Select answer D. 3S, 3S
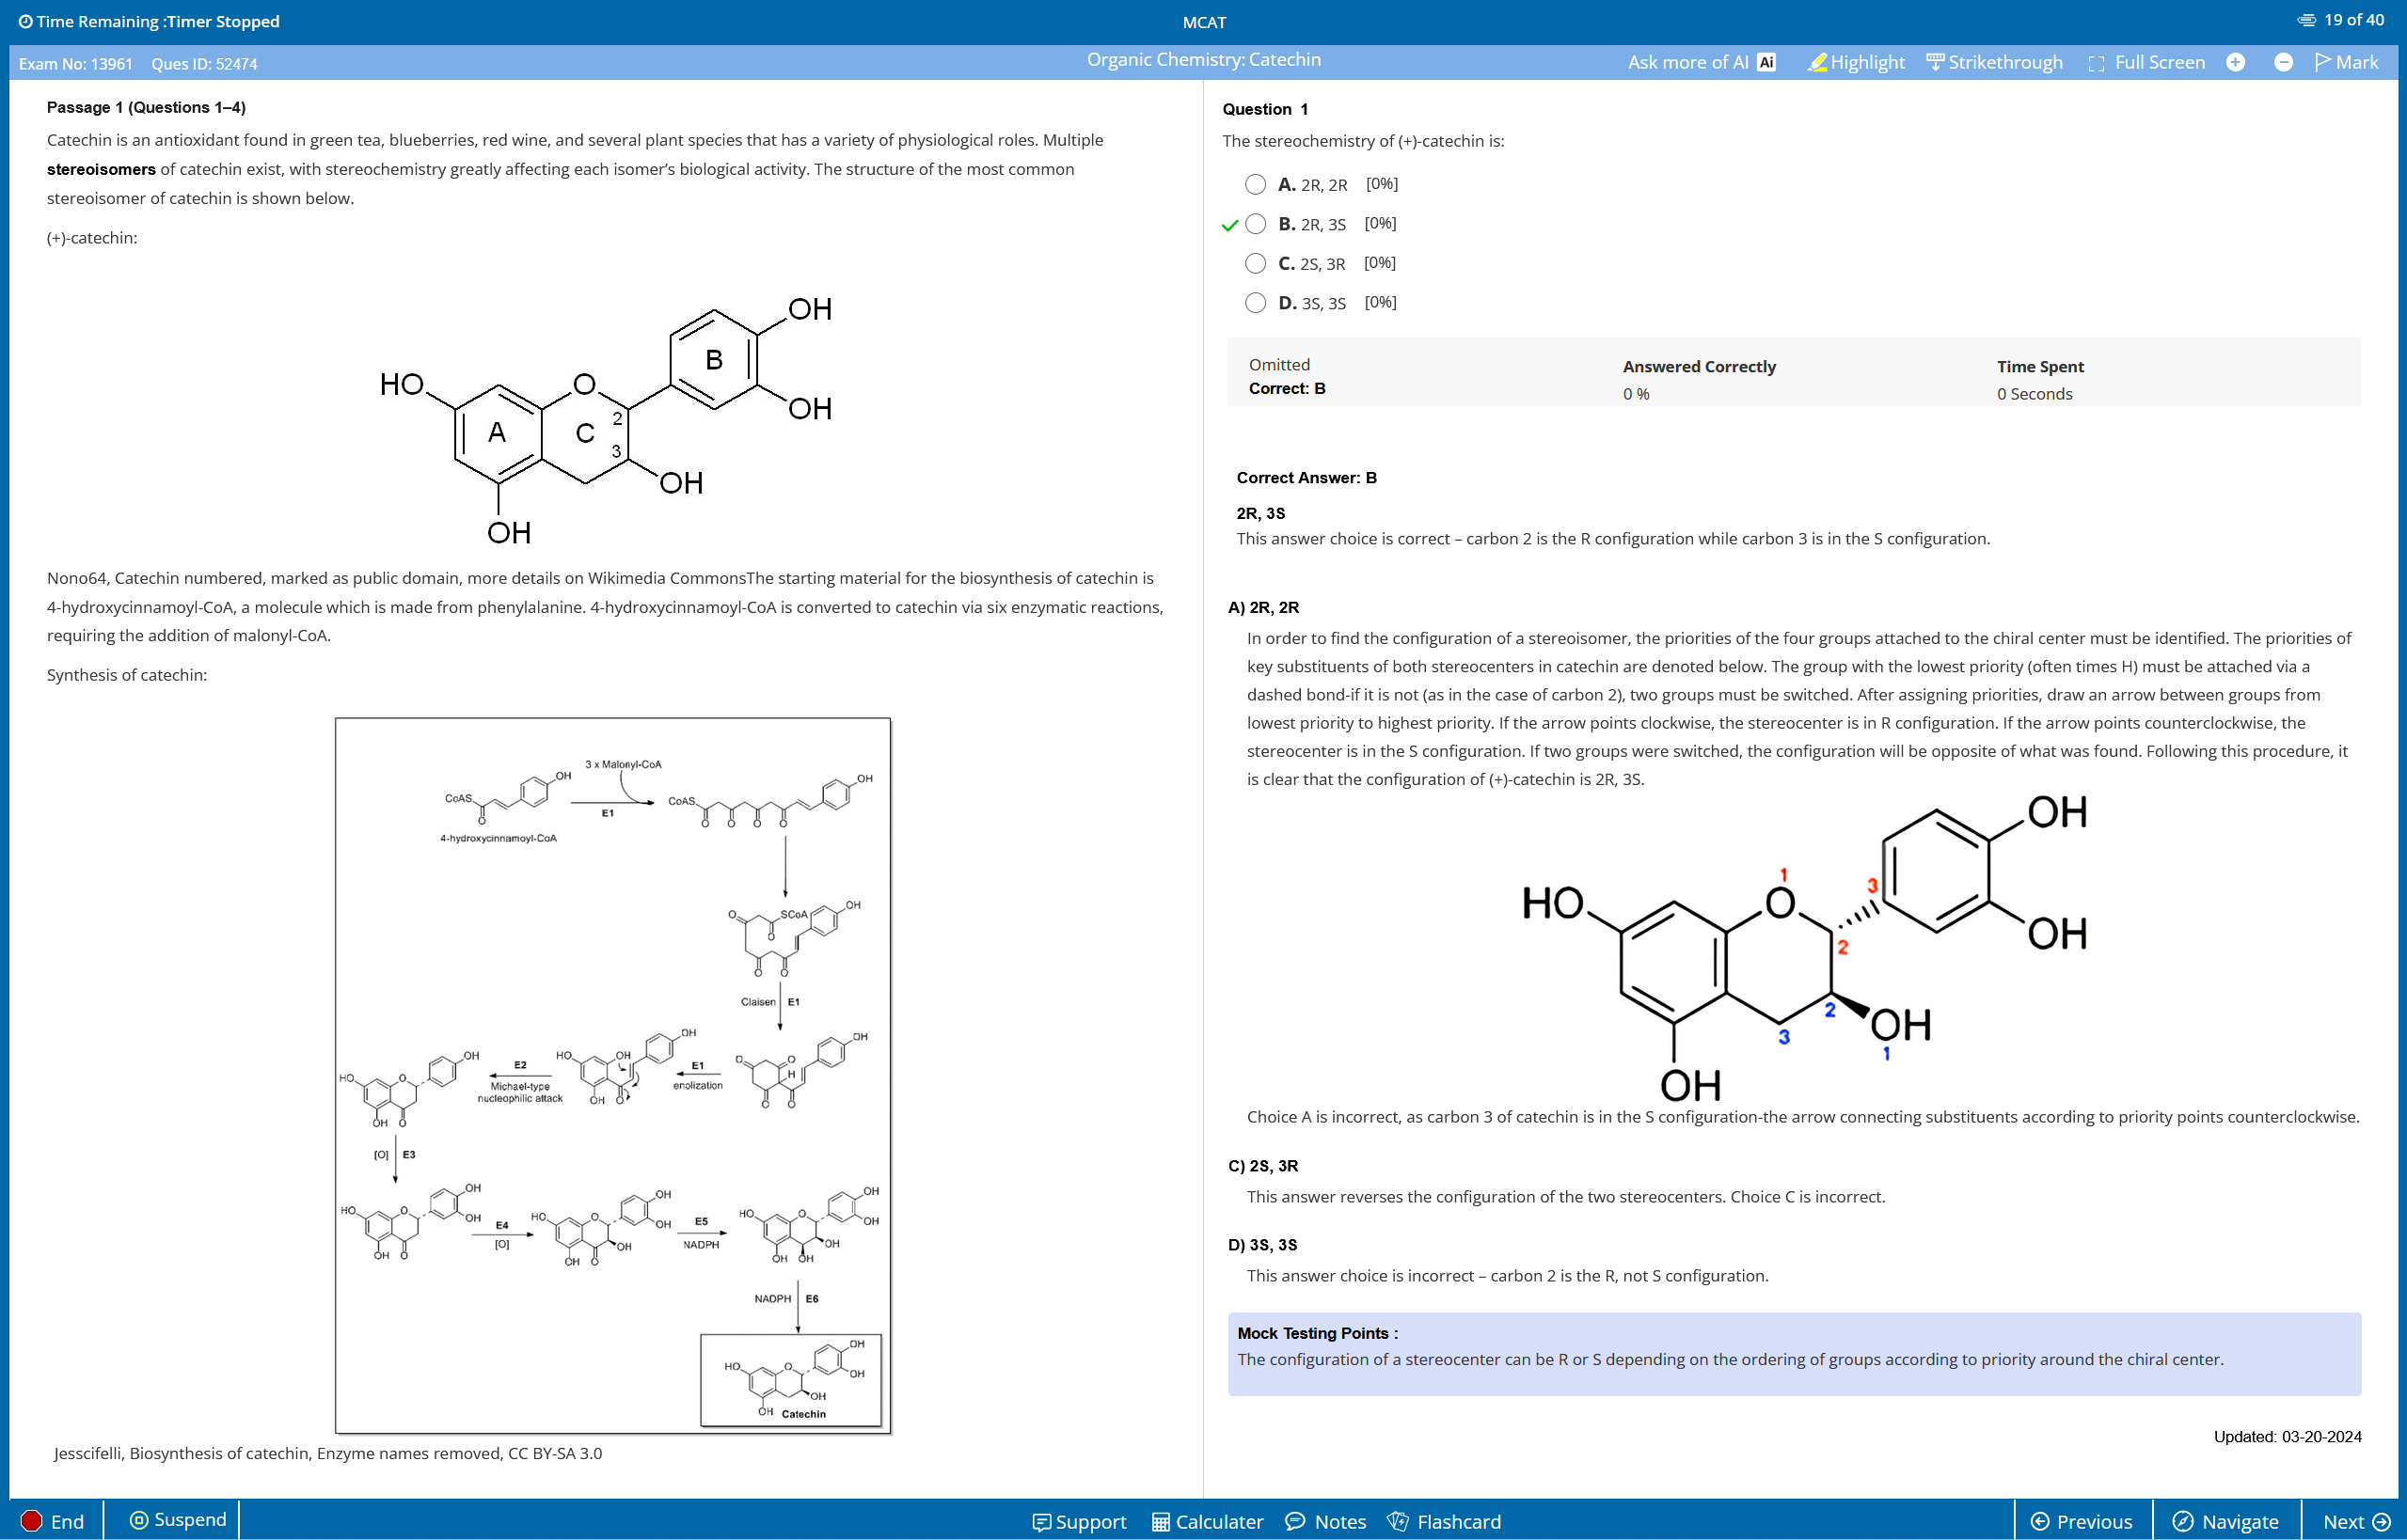This screenshot has height=1540, width=2407. [x=1256, y=303]
